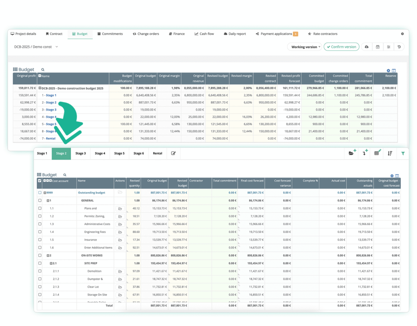Open folder action for Insurance row

coord(120,240)
